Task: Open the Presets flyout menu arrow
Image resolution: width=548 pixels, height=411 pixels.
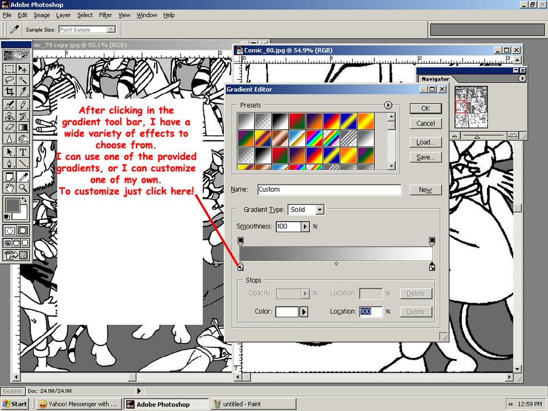Action: pyautogui.click(x=388, y=105)
